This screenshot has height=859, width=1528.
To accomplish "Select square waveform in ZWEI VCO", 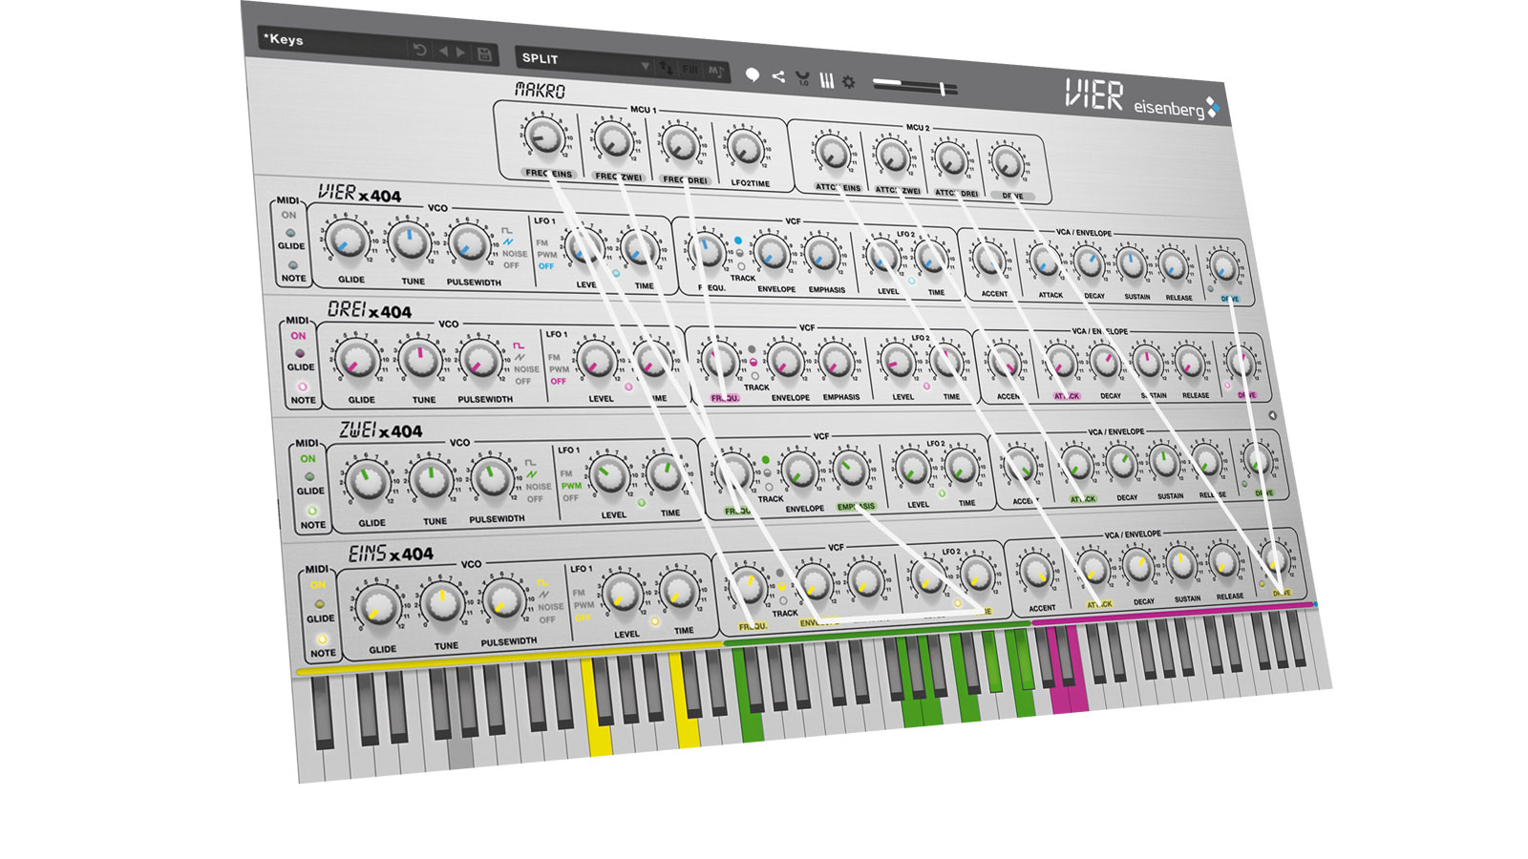I will point(530,463).
